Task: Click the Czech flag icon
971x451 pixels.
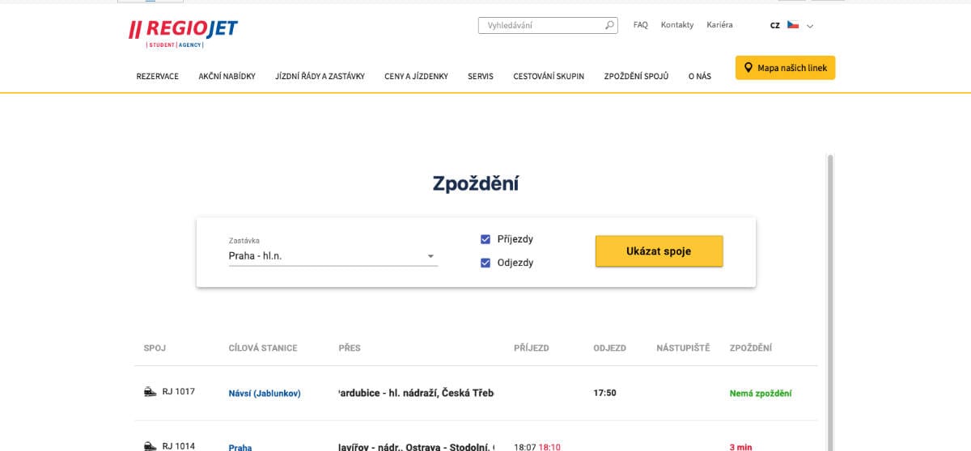Action: click(793, 25)
